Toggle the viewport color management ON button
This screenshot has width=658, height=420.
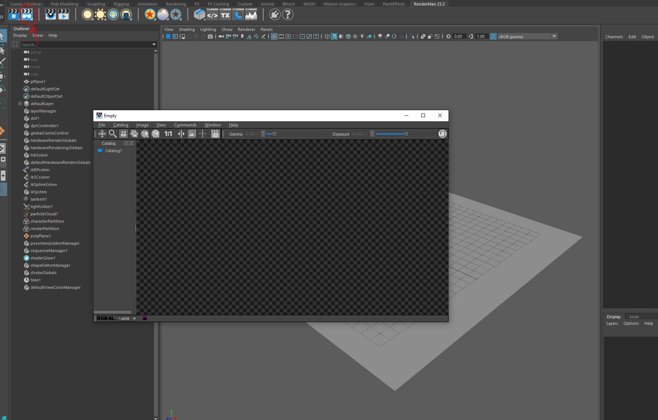tap(493, 36)
